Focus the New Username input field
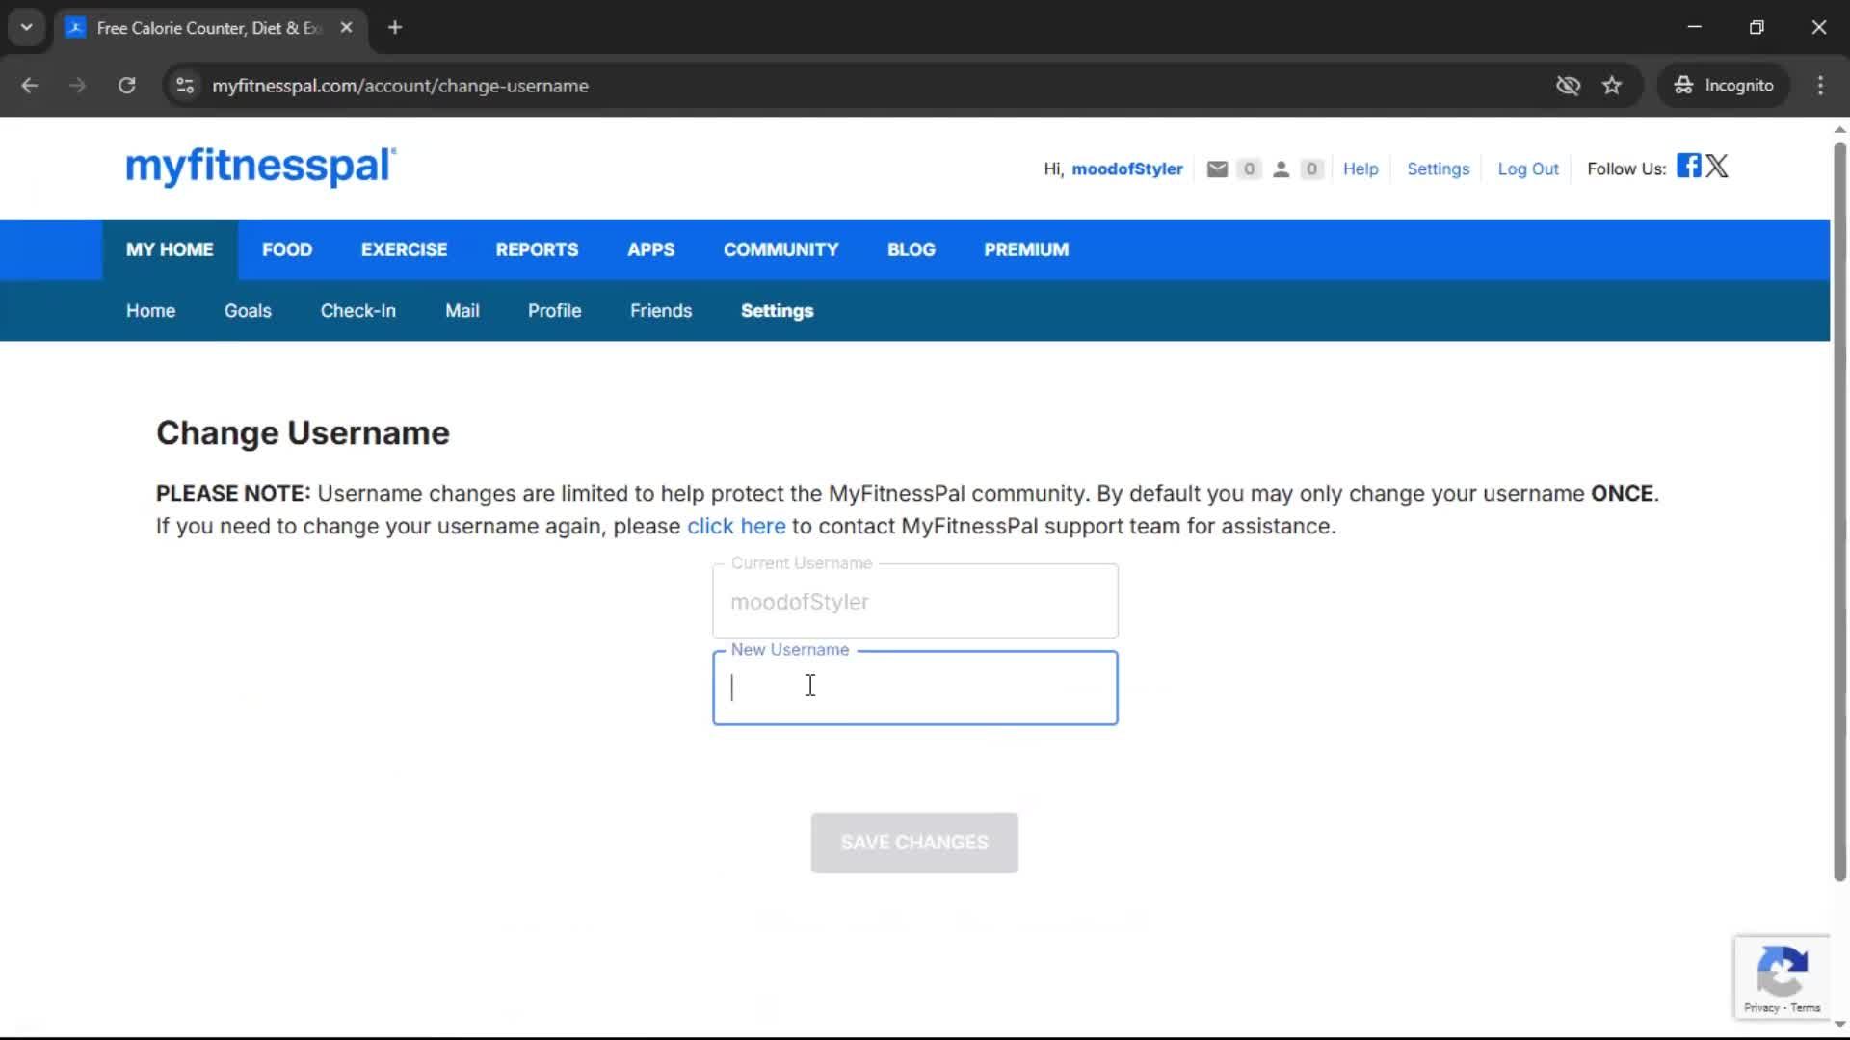Image resolution: width=1850 pixels, height=1040 pixels. [914, 688]
